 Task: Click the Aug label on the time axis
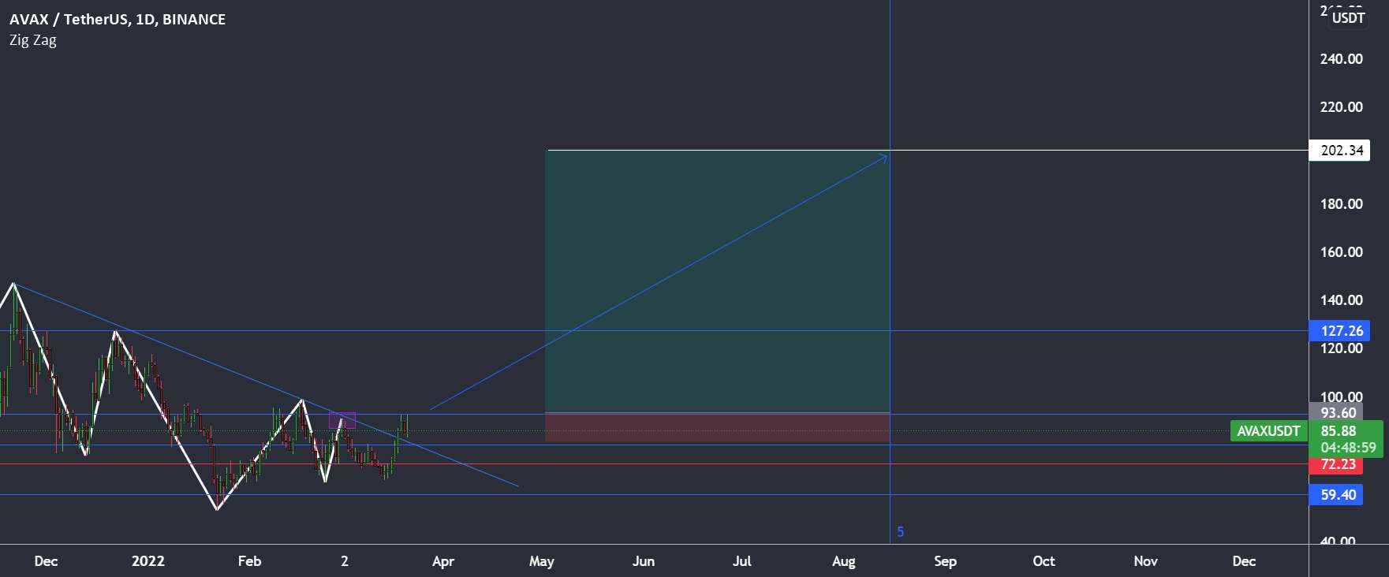point(843,561)
